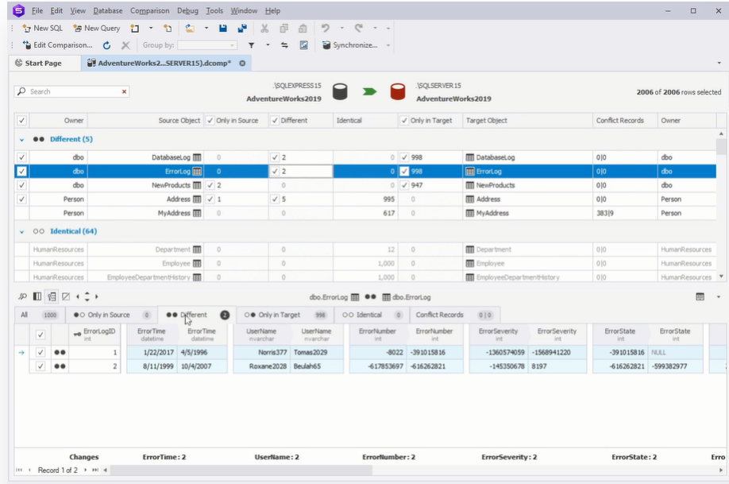Click the New SQL toolbar button
Screen dimensions: 729x484
43,29
